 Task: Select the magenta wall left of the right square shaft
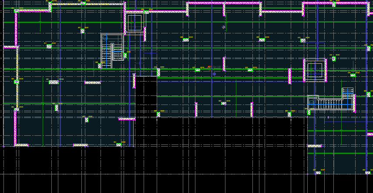tap(289, 76)
